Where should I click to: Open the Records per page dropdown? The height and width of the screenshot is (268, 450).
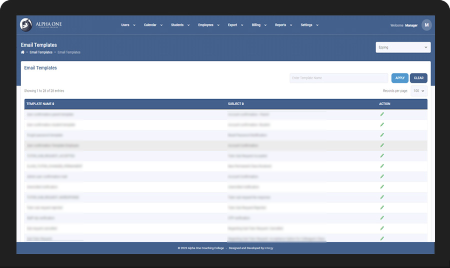418,91
